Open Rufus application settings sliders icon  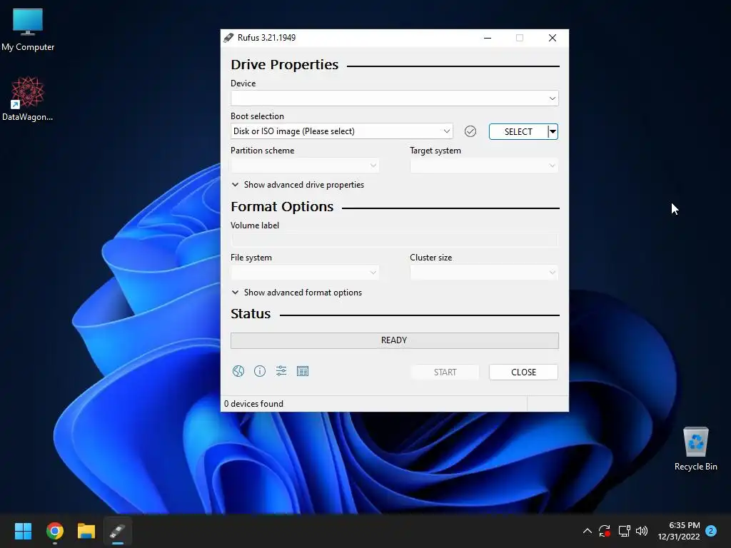pos(281,371)
